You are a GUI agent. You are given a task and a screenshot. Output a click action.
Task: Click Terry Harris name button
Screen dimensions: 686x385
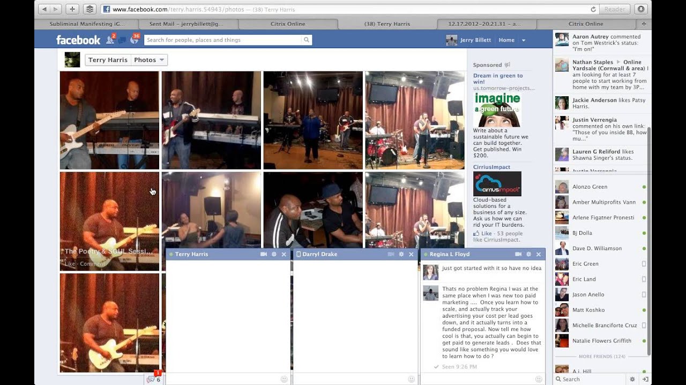(108, 60)
